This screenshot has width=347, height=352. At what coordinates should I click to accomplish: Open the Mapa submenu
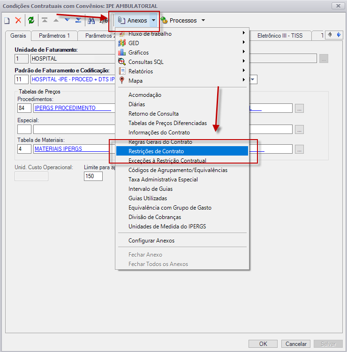182,80
